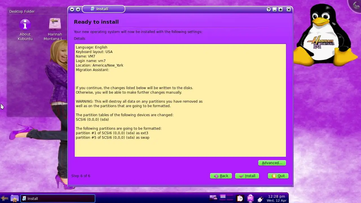
Task: Open the Klipper clipboard tray icon
Action: (240, 198)
